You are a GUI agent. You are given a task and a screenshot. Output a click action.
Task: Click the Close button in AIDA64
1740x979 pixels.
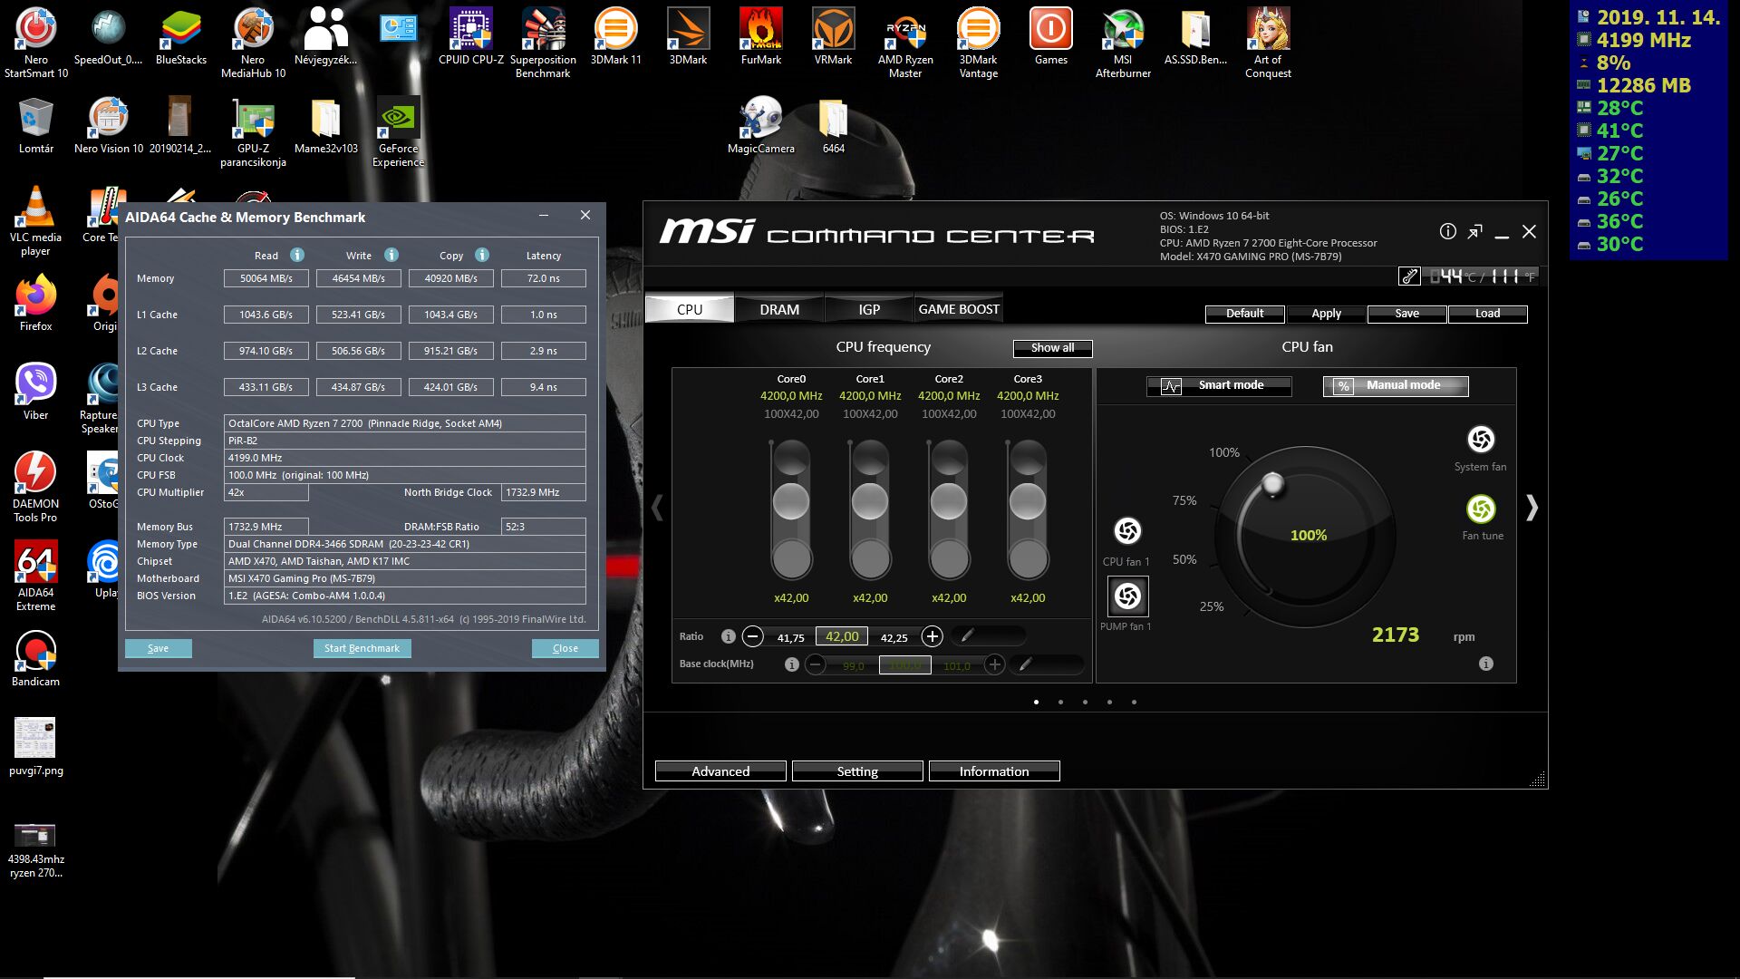point(565,648)
